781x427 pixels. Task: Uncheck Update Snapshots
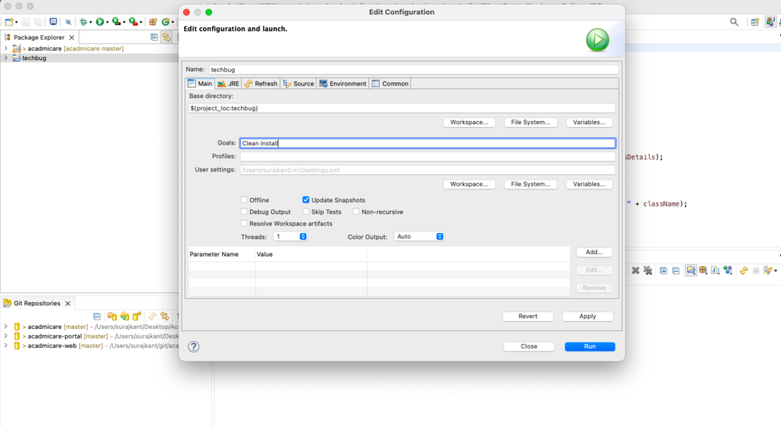pos(306,200)
